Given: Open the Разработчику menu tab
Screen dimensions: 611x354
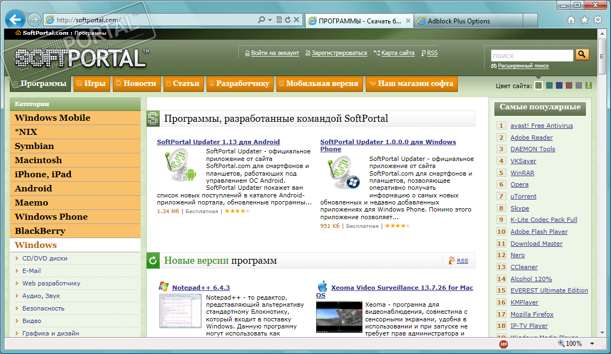Looking at the screenshot, I should (x=240, y=84).
